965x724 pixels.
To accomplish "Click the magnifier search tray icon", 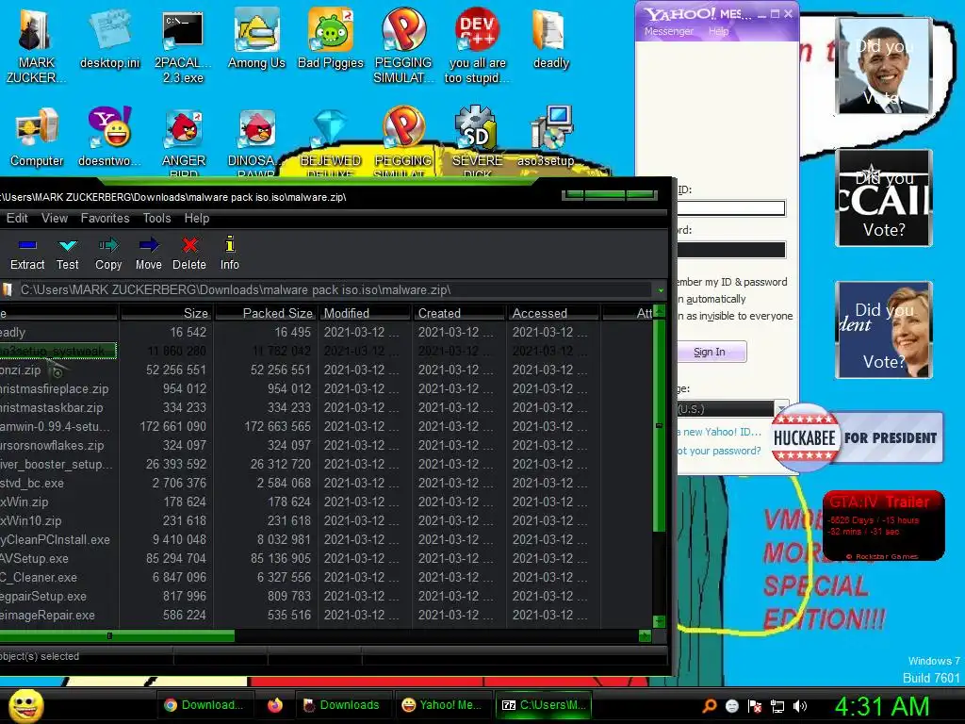I will tap(709, 706).
